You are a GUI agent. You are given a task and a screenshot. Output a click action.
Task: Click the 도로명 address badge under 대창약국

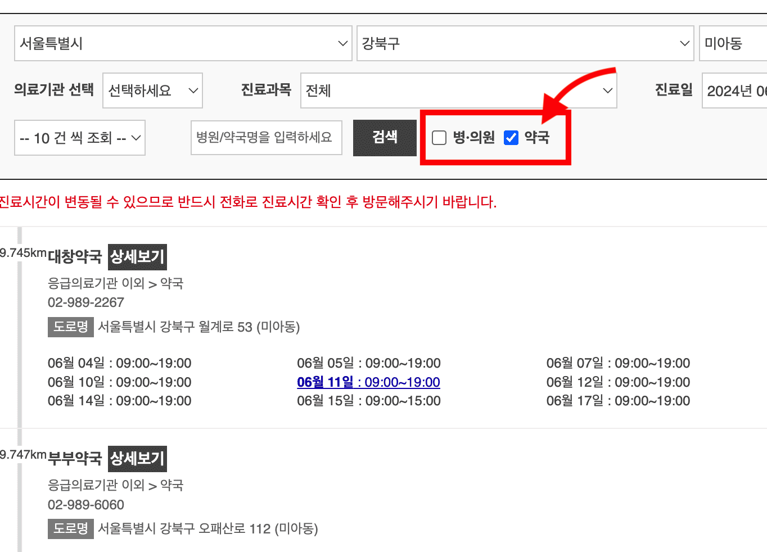coord(70,327)
